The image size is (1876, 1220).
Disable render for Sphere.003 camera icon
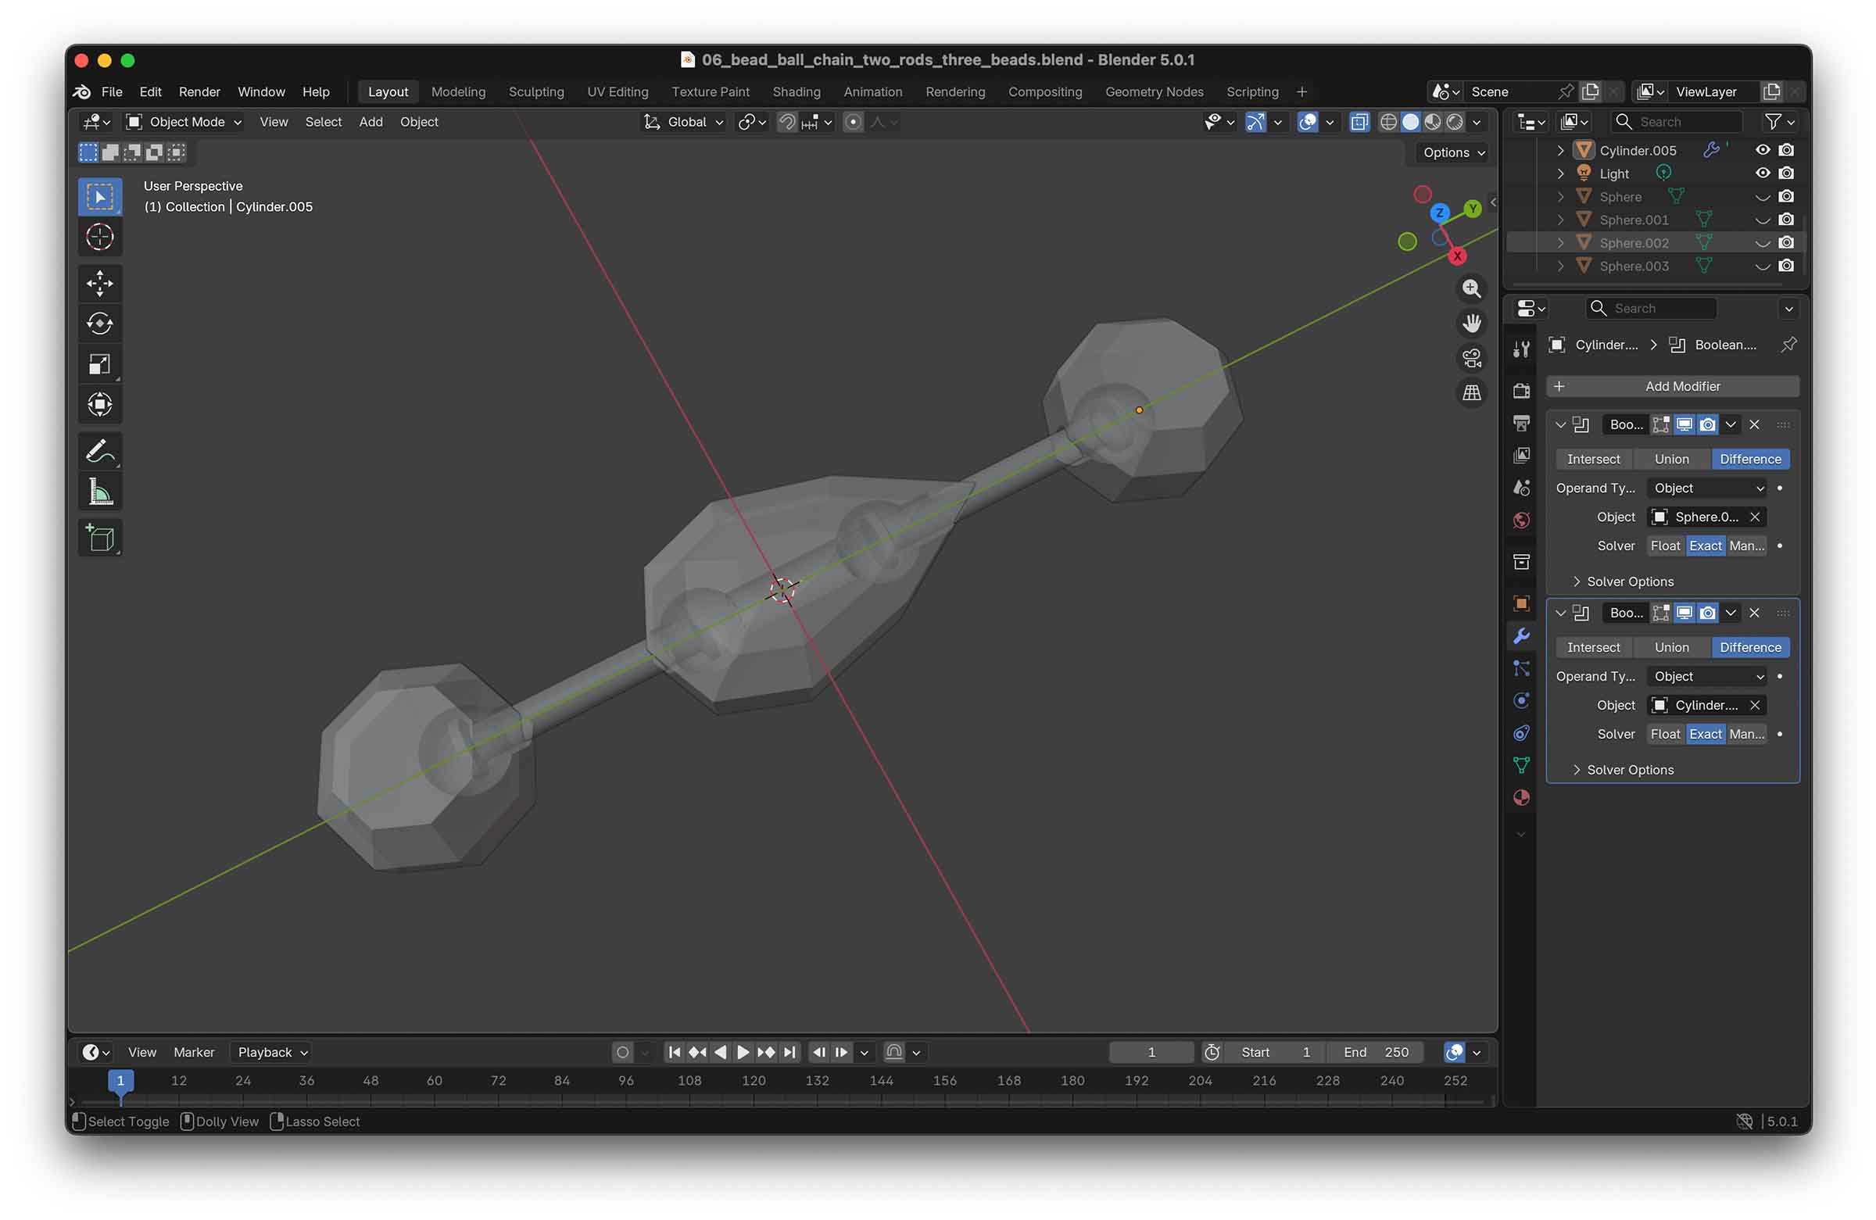point(1786,267)
